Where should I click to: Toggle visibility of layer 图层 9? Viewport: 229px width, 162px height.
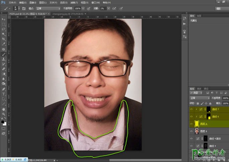pos(191,123)
